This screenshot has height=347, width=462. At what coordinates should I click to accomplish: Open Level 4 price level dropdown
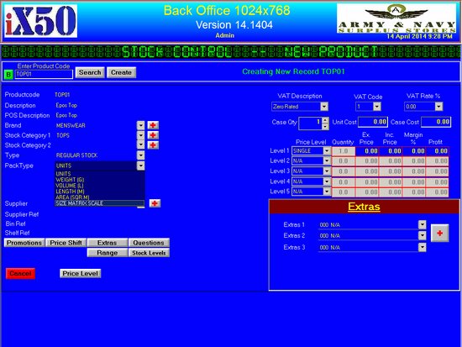[327, 181]
